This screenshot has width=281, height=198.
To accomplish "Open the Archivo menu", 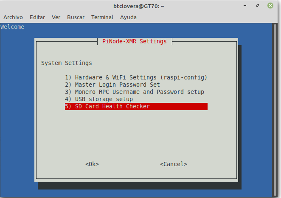I will click(13, 17).
